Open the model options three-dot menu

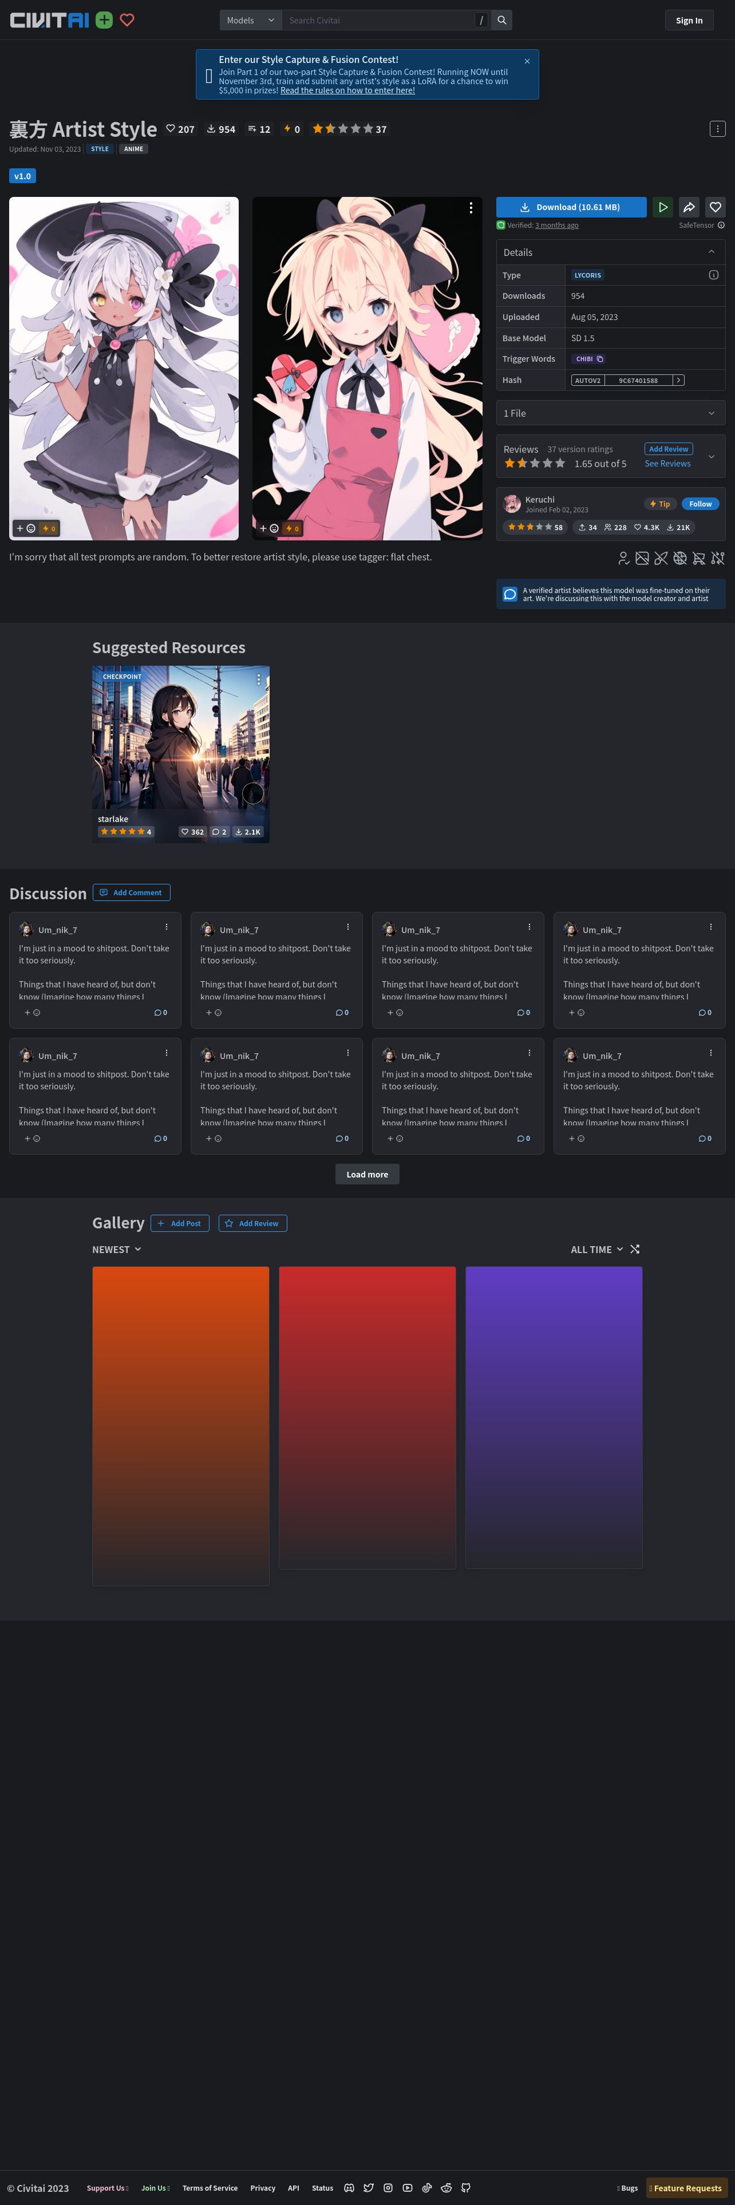point(717,128)
